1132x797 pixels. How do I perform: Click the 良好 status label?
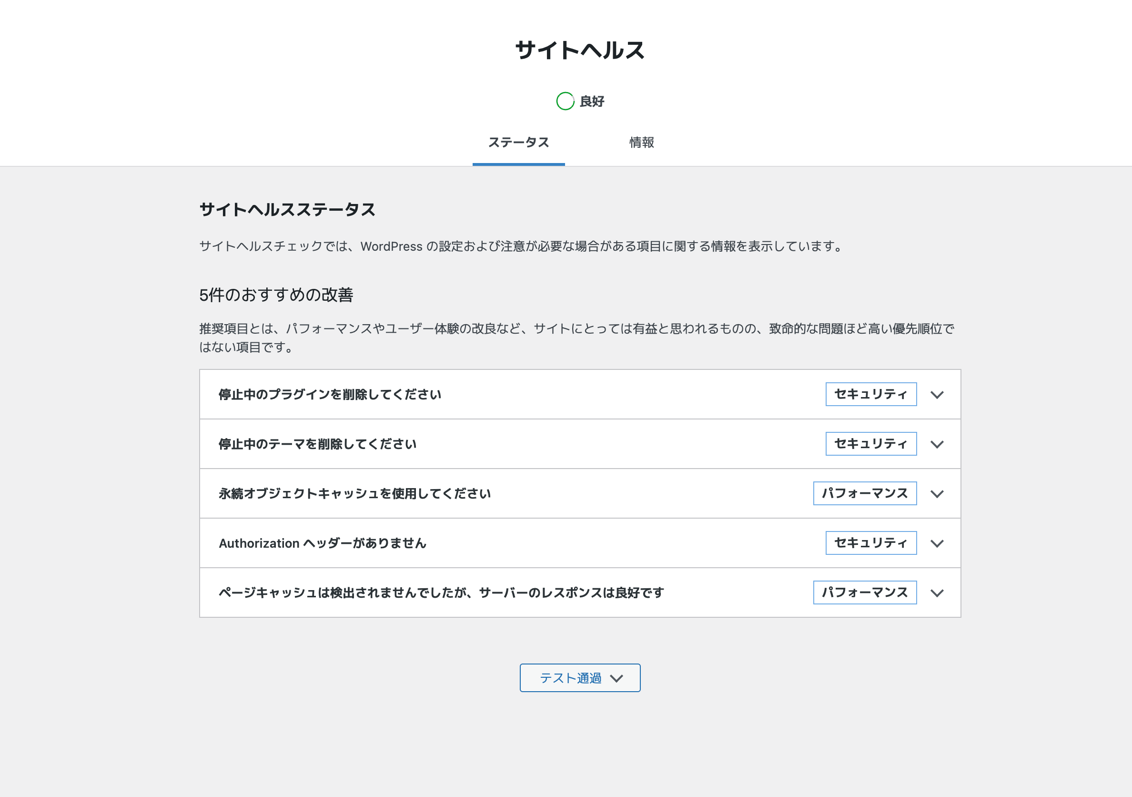(x=592, y=102)
